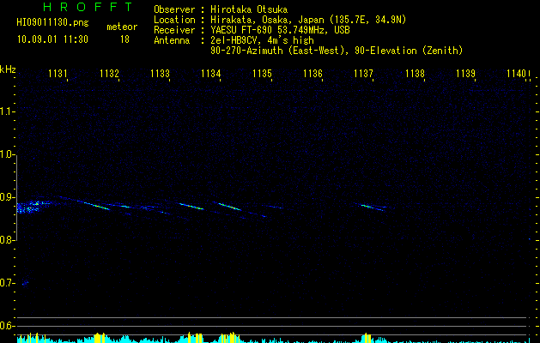
Task: Click the 1137 time axis marker
Action: click(x=364, y=74)
